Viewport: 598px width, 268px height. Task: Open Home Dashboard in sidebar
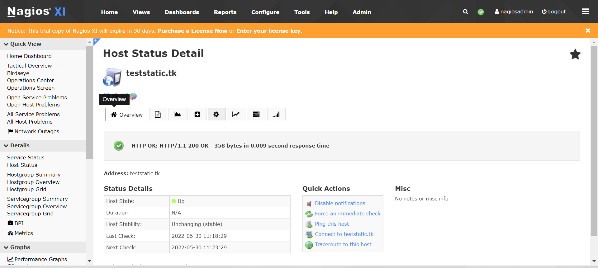coord(29,56)
